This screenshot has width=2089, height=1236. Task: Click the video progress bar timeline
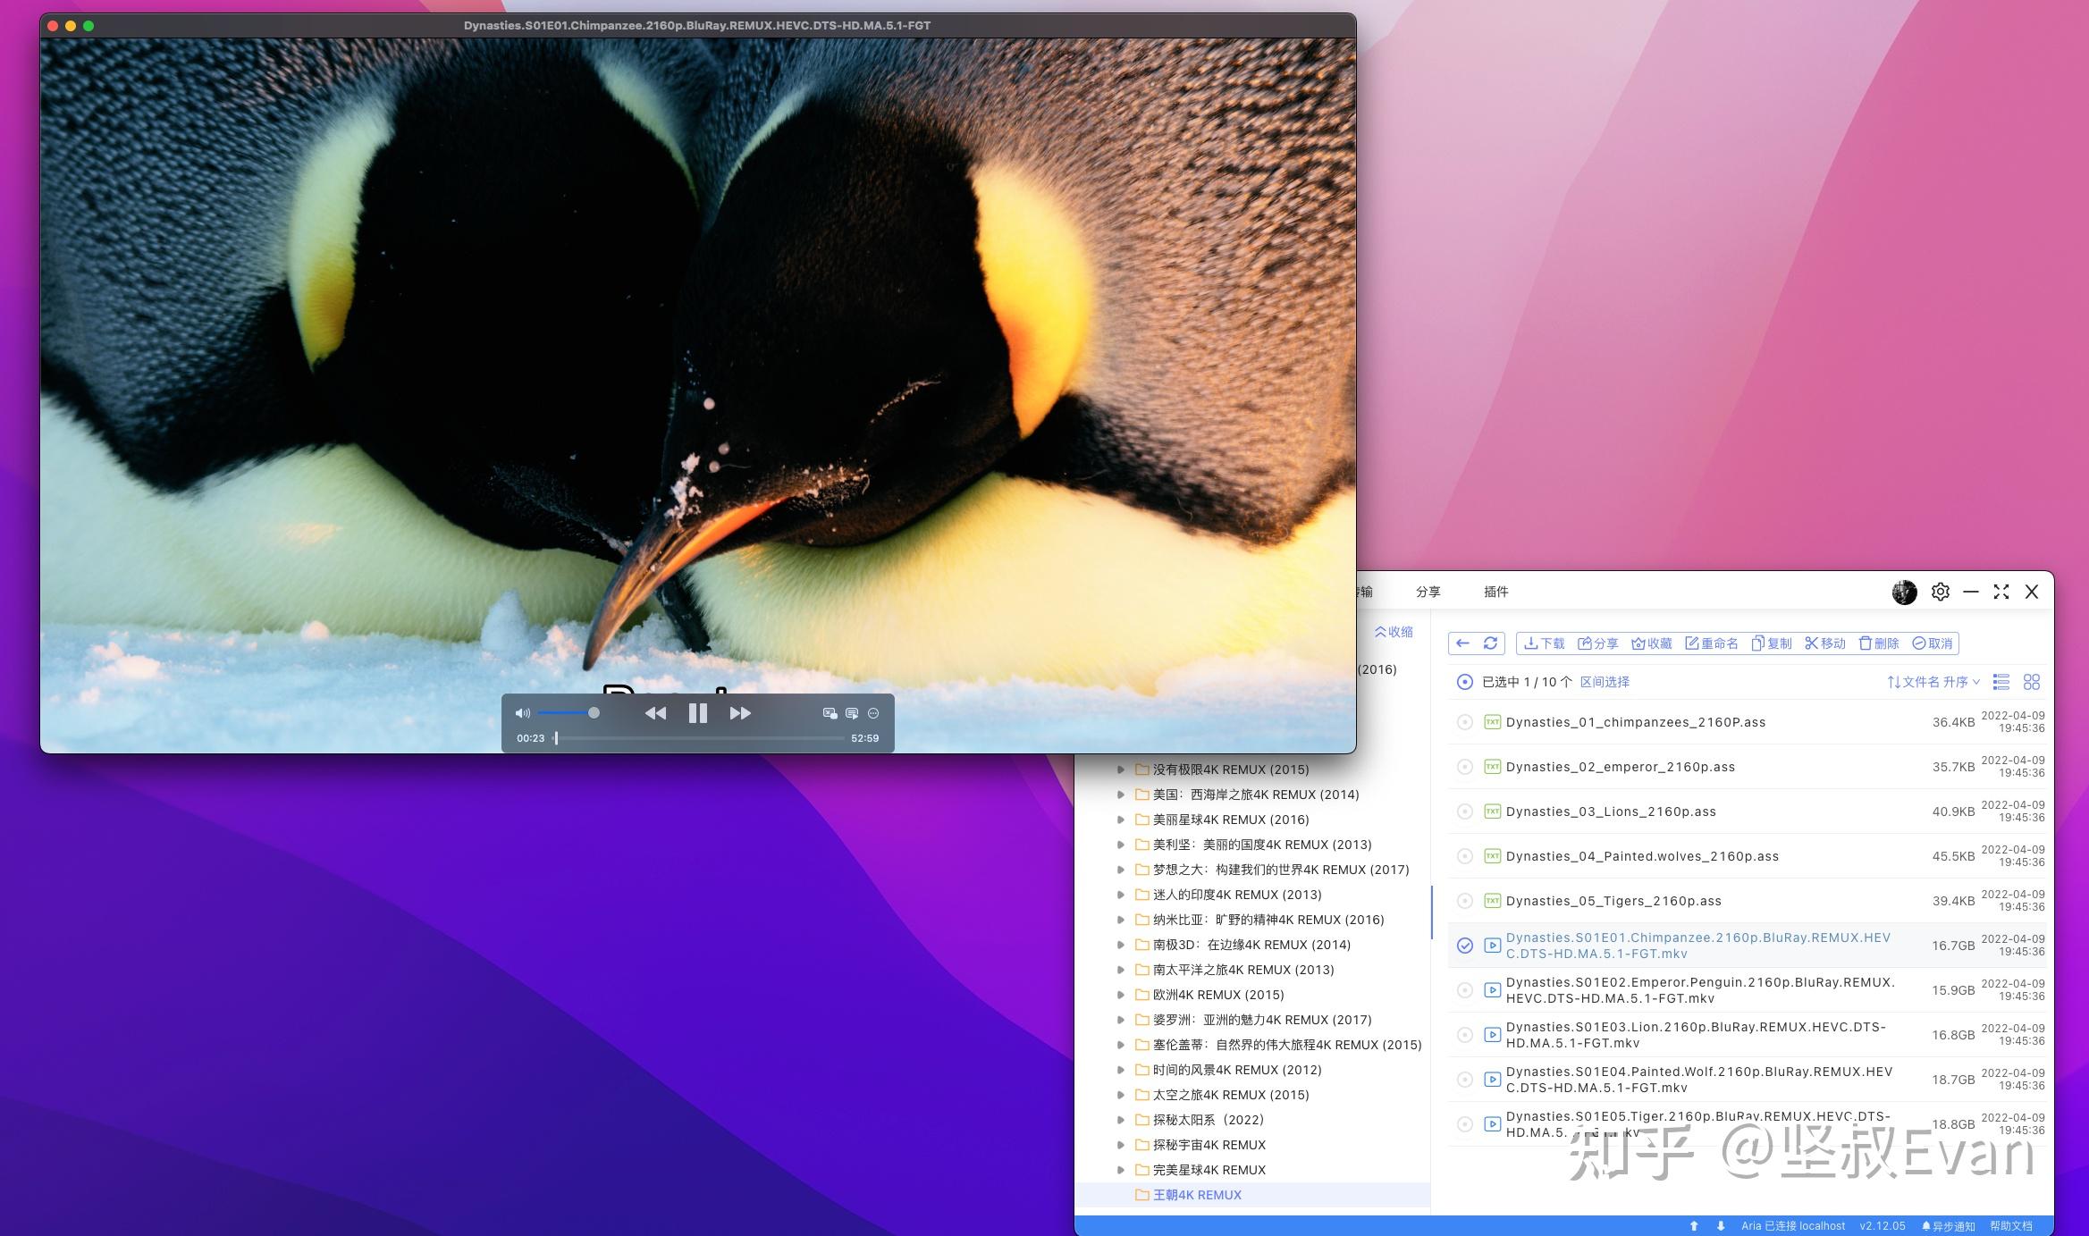(x=700, y=738)
